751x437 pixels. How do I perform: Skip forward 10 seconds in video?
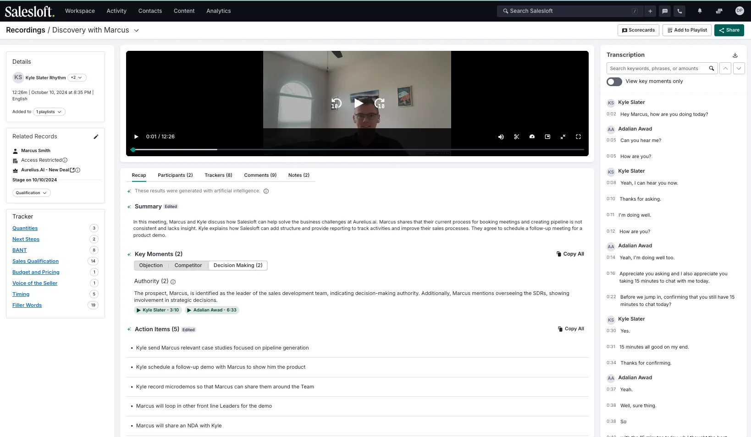[x=380, y=104]
